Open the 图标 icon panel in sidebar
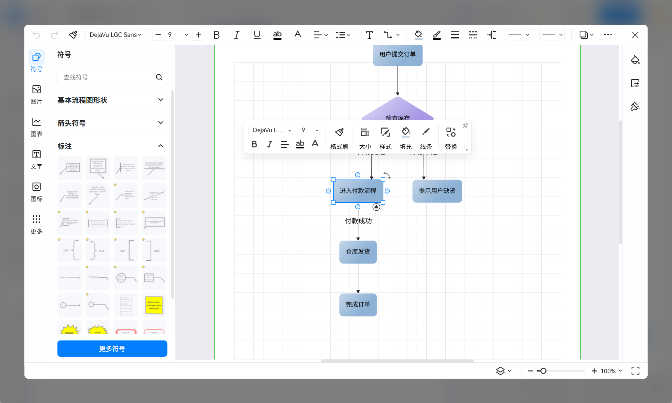 [37, 192]
